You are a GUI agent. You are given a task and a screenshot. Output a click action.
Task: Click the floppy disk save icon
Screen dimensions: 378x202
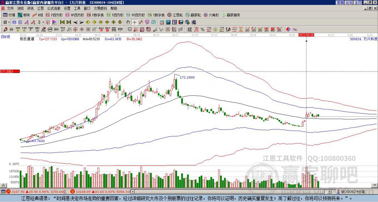[181, 22]
